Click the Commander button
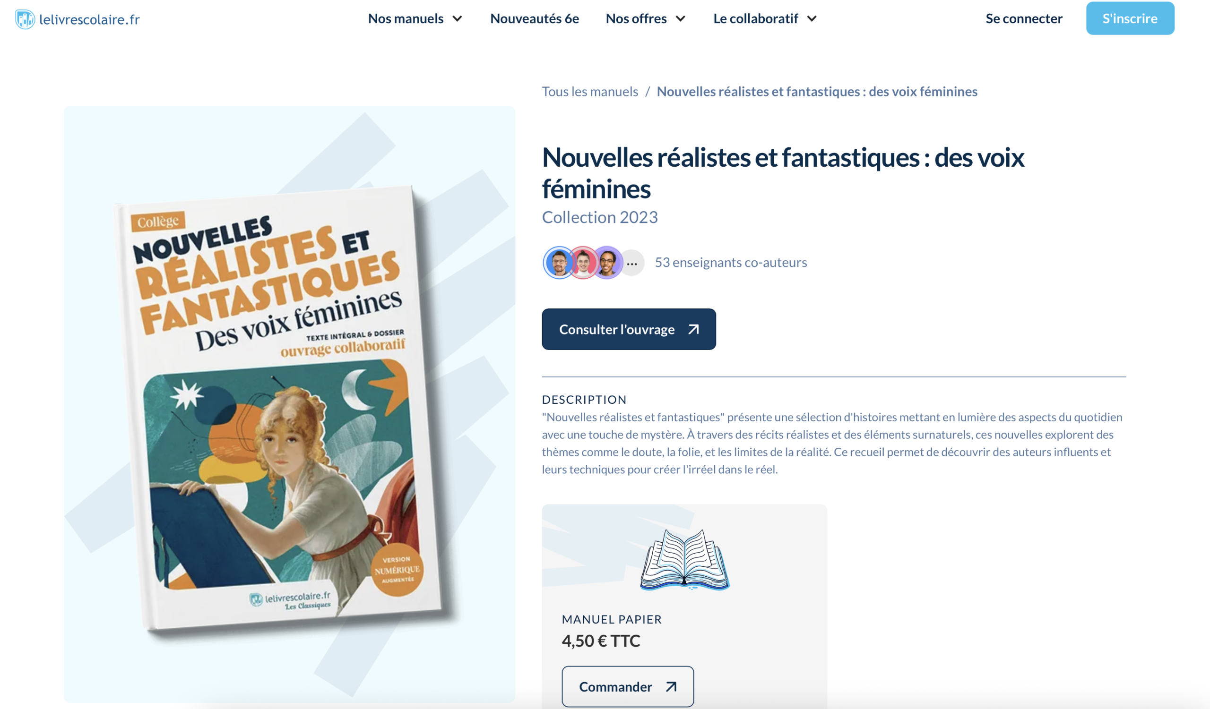The image size is (1210, 709). (x=628, y=686)
